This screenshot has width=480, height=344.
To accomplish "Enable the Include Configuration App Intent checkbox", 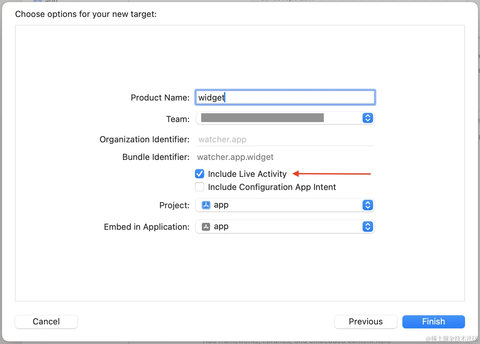I will [x=200, y=187].
